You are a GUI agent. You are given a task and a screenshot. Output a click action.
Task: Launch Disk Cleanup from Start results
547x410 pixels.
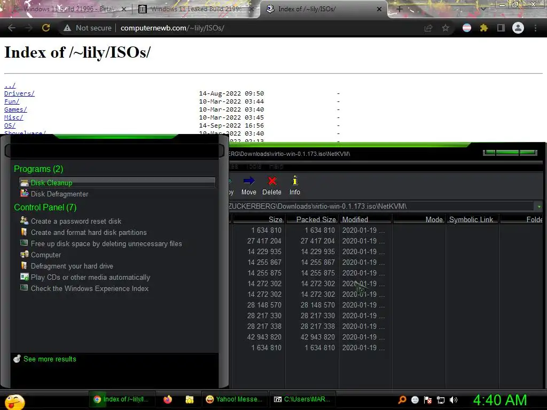(117, 183)
